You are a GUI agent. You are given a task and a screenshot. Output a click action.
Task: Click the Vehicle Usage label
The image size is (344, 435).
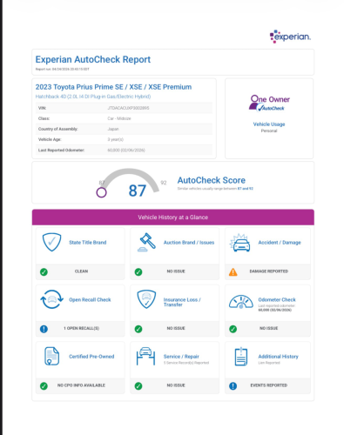269,124
